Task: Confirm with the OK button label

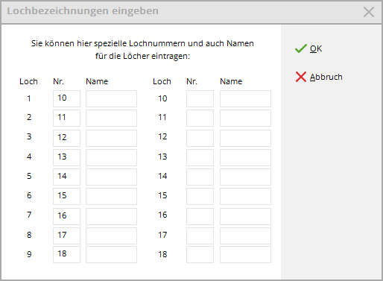Action: [316, 48]
